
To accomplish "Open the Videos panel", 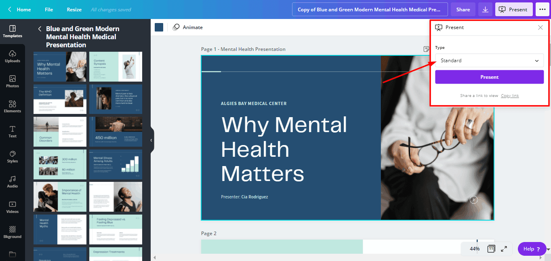I will coord(13,207).
